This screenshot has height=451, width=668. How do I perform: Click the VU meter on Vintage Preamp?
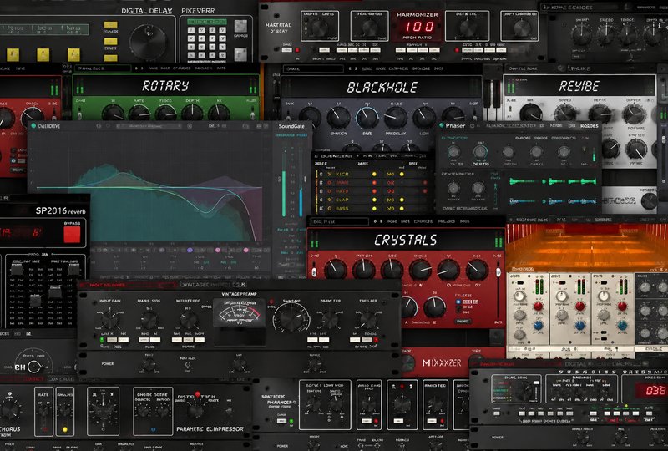pyautogui.click(x=239, y=314)
